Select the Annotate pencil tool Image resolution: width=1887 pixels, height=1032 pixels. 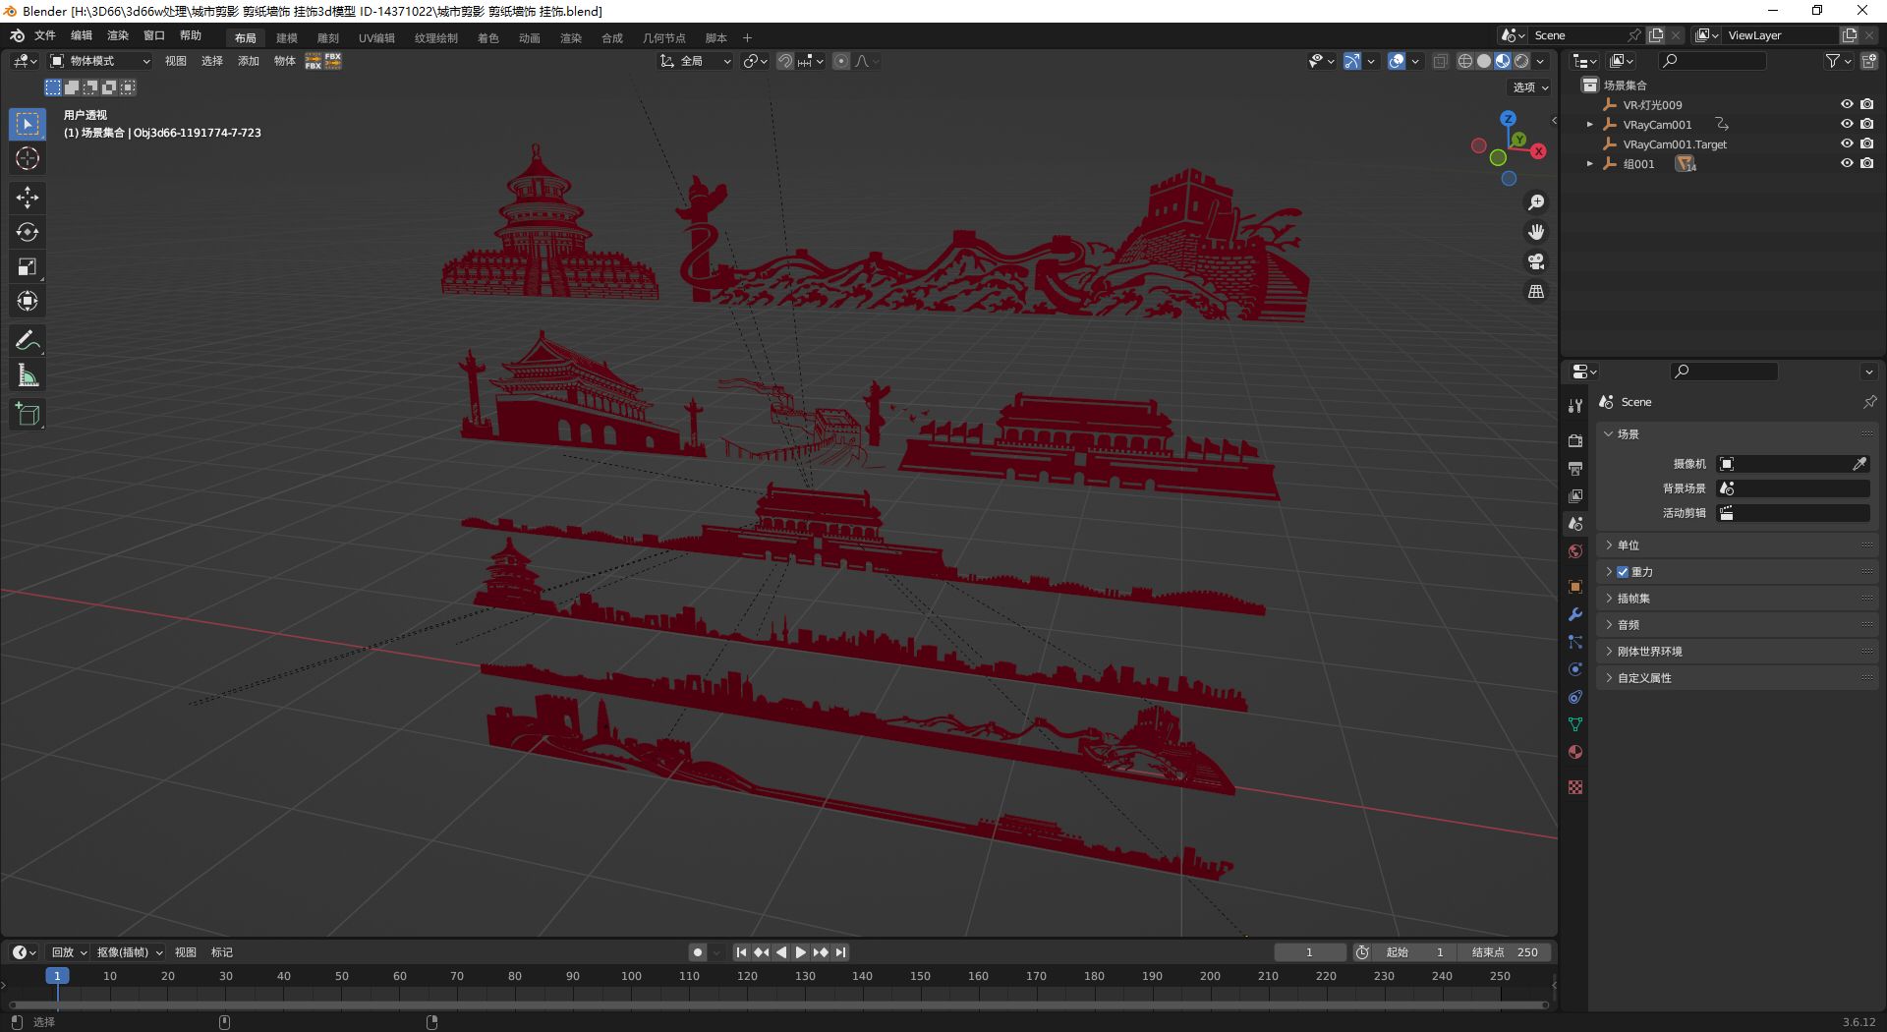click(28, 341)
